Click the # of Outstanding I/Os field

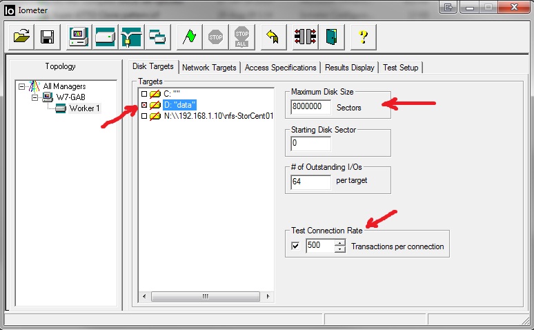[310, 182]
